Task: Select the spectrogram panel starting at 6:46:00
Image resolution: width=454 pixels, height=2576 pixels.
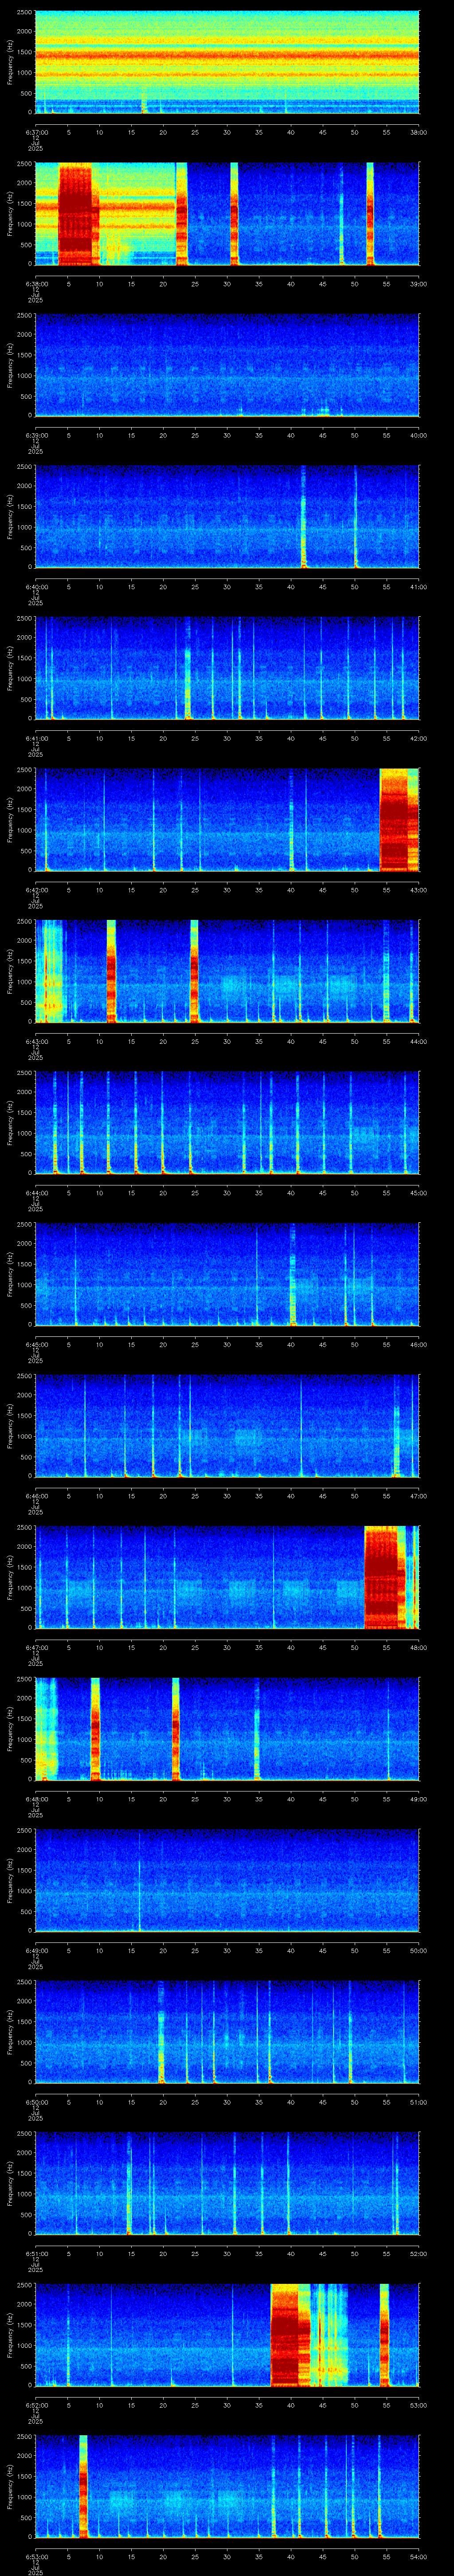Action: [227, 1426]
